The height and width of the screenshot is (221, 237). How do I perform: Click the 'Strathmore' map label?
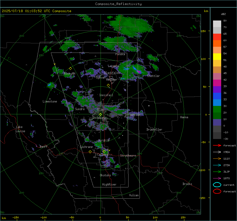pos(128,156)
